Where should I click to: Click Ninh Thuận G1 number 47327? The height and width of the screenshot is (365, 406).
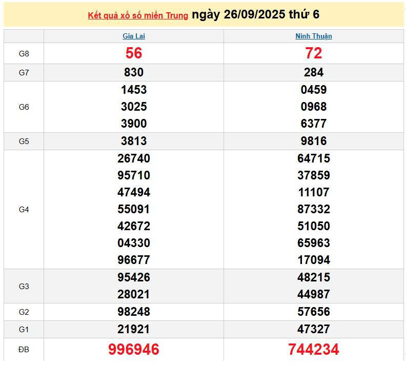(314, 329)
